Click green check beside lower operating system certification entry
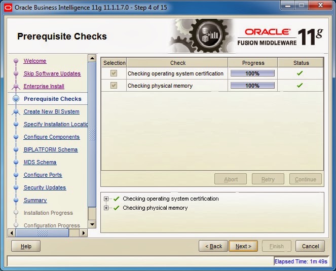The height and width of the screenshot is (271, 336). (117, 199)
